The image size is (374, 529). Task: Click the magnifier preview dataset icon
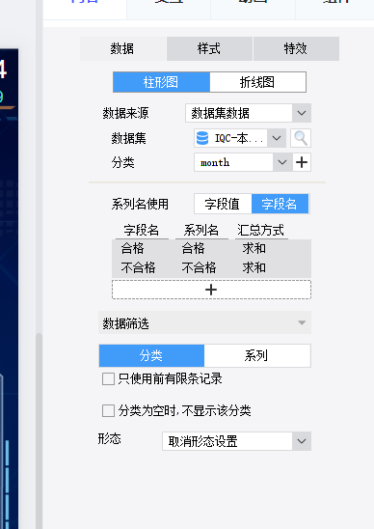pyautogui.click(x=301, y=138)
